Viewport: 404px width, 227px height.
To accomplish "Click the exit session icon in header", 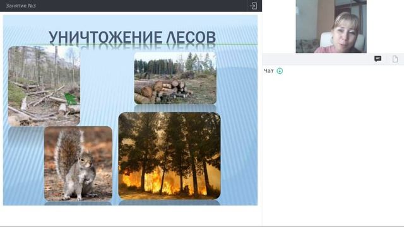I will pyautogui.click(x=253, y=6).
